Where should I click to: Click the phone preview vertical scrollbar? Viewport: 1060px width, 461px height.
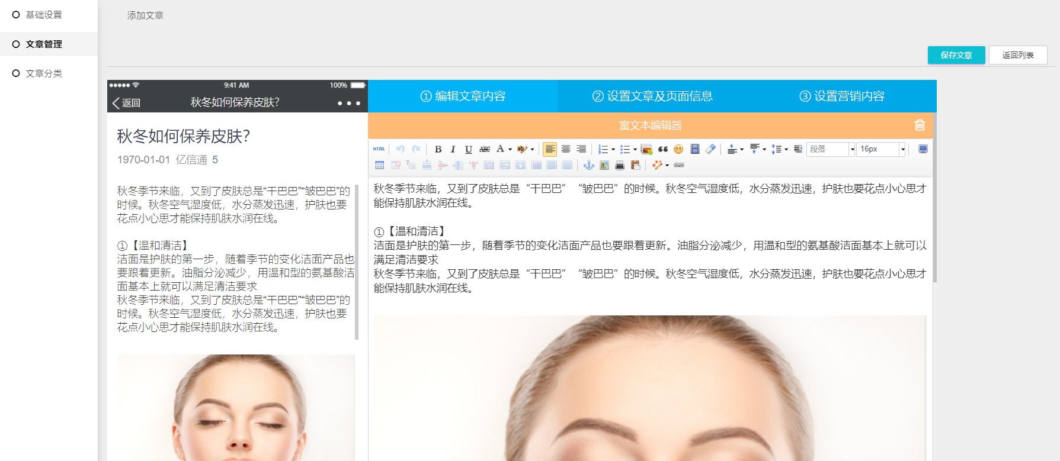357,262
